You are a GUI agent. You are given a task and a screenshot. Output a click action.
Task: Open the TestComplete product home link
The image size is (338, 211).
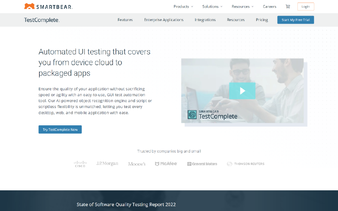(x=42, y=20)
